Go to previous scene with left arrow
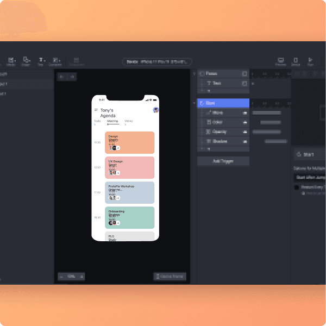Screen dimensions: 326x326 point(62,77)
